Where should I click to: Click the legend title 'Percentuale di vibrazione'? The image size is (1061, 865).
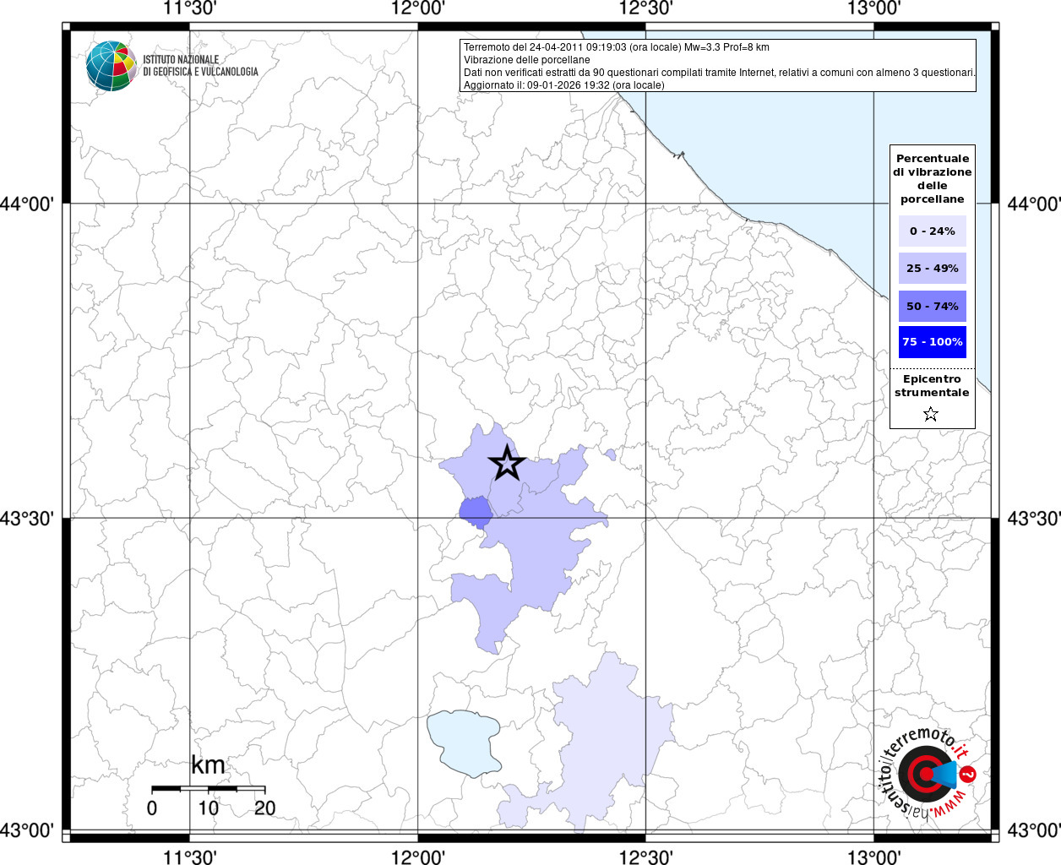point(932,178)
